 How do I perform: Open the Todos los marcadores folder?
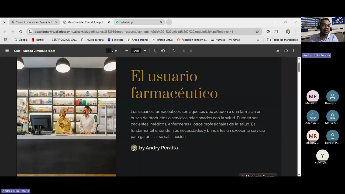(282, 40)
